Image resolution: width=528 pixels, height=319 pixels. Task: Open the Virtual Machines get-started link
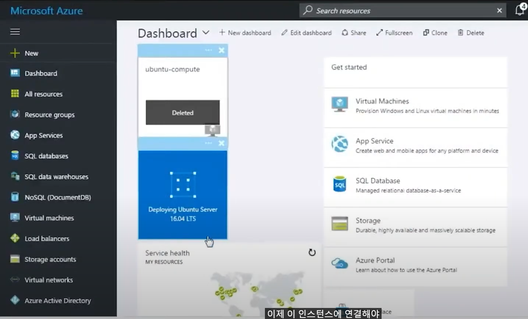(x=415, y=108)
